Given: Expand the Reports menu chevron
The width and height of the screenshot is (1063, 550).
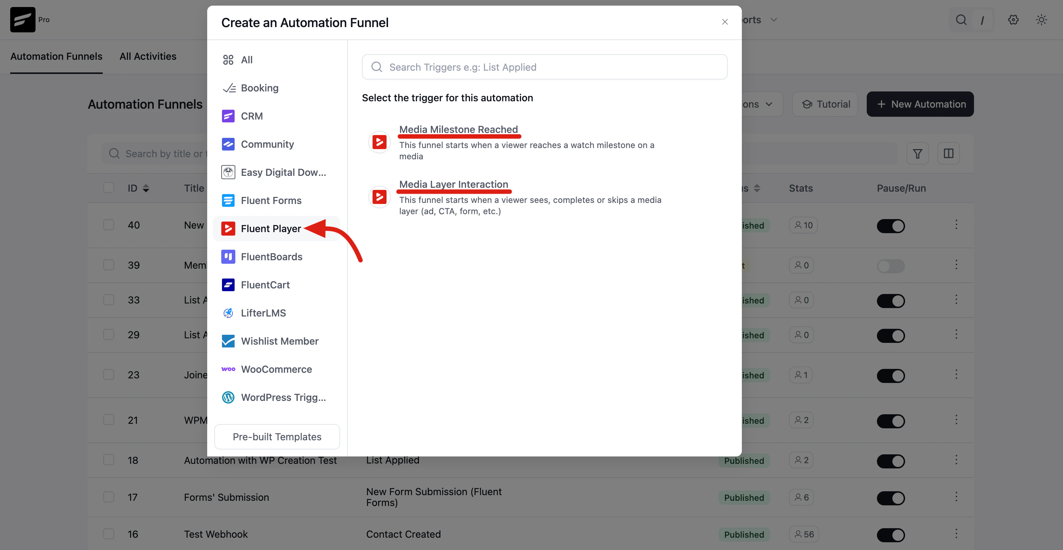Looking at the screenshot, I should point(774,20).
